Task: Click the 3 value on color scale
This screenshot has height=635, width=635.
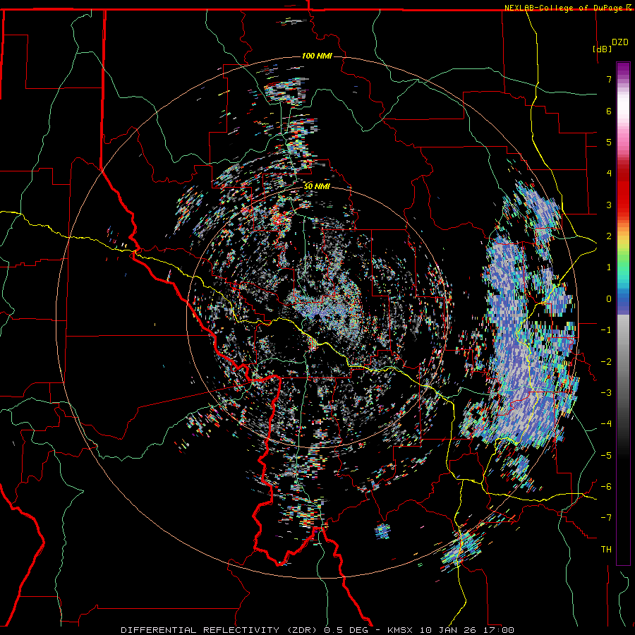Action: coord(609,205)
